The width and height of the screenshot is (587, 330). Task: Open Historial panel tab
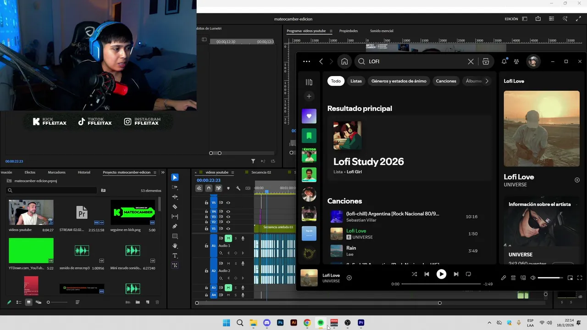point(84,172)
